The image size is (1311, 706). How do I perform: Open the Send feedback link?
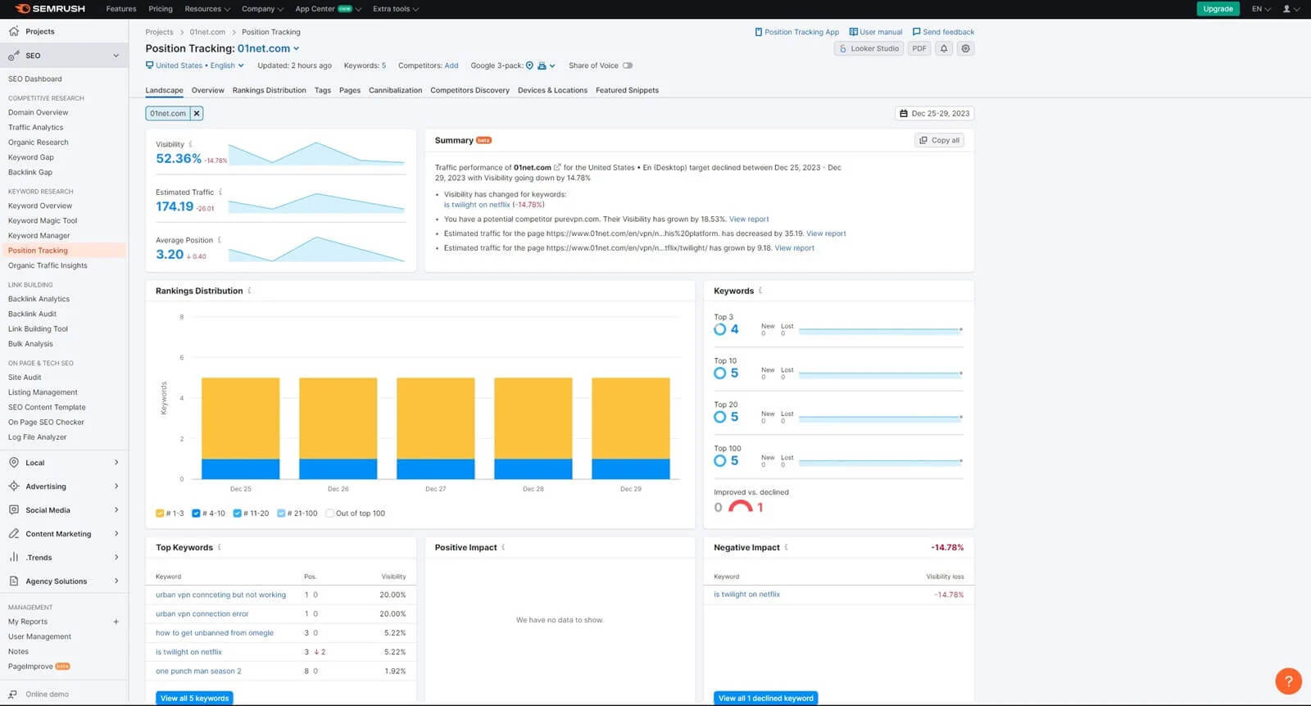coord(943,32)
